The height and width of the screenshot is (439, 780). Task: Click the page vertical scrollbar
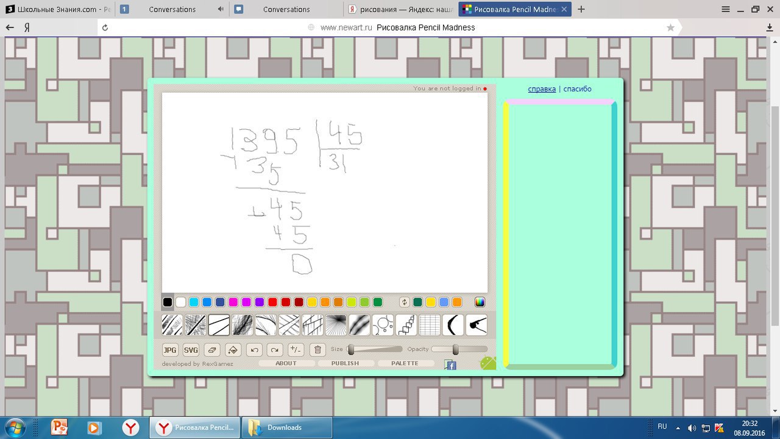tap(775, 227)
